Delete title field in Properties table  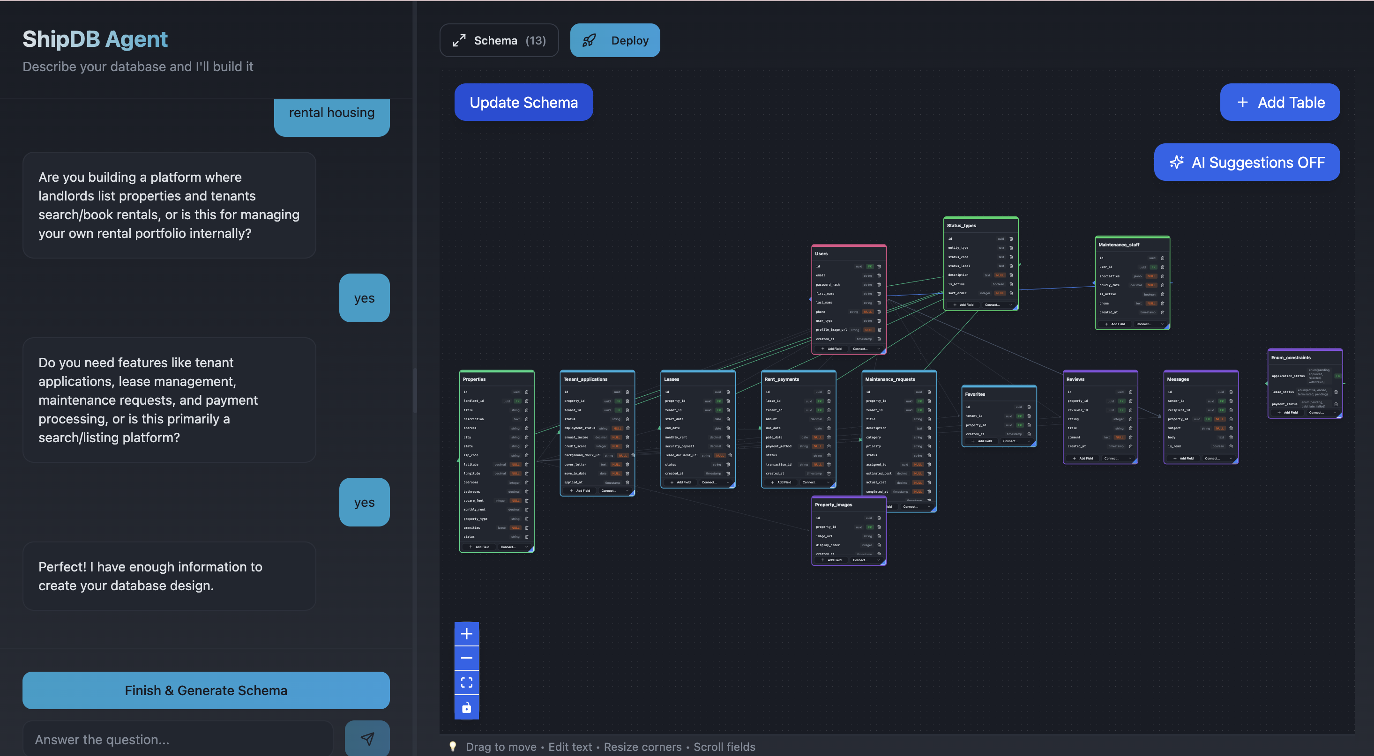[x=526, y=410]
